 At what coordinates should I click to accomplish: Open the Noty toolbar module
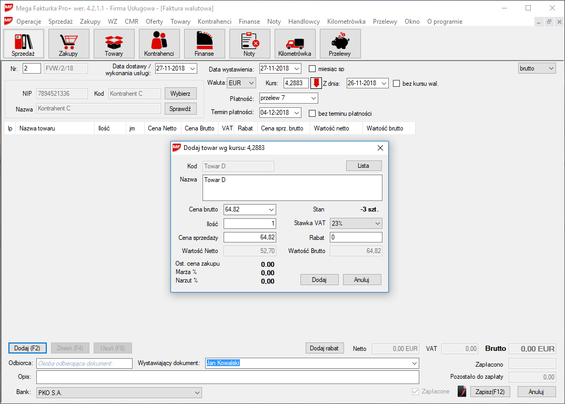point(249,44)
